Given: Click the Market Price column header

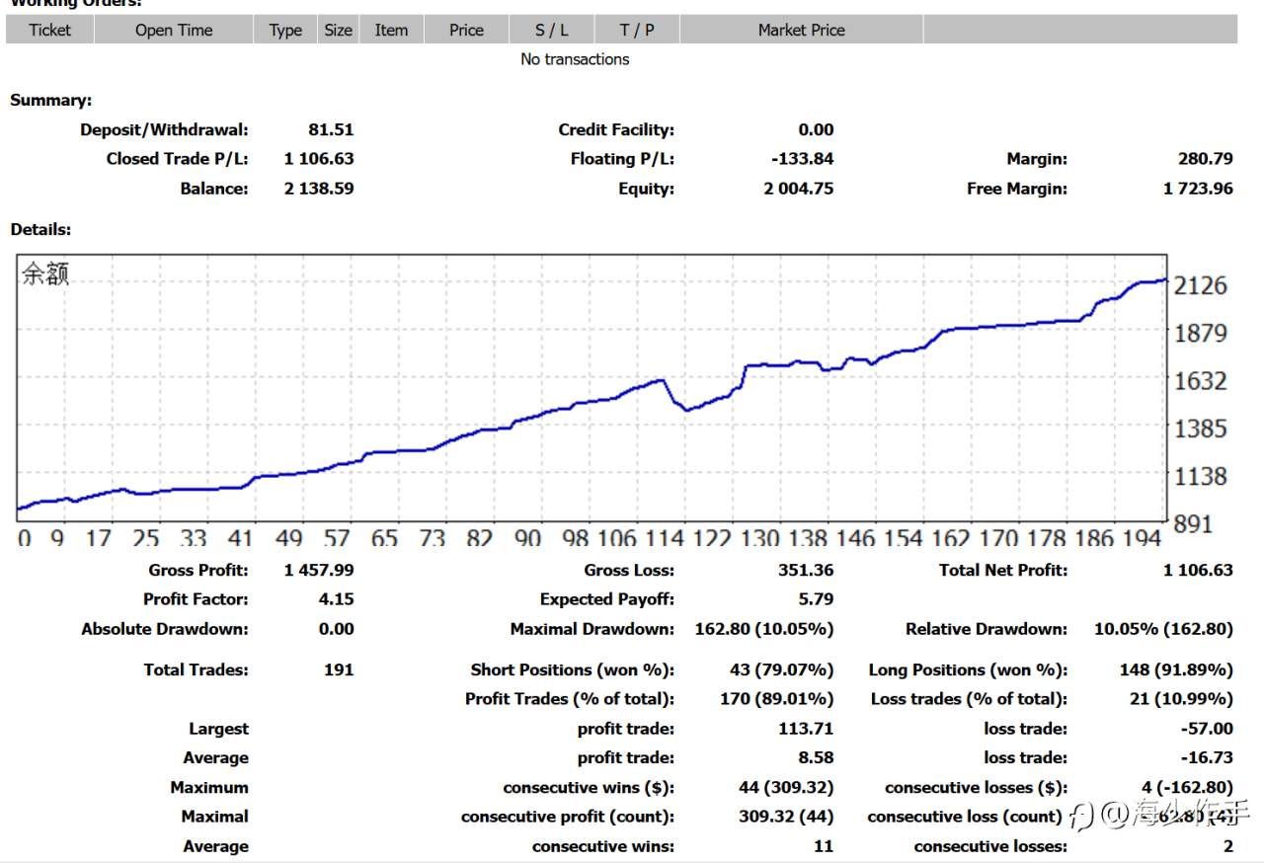Looking at the screenshot, I should [801, 30].
